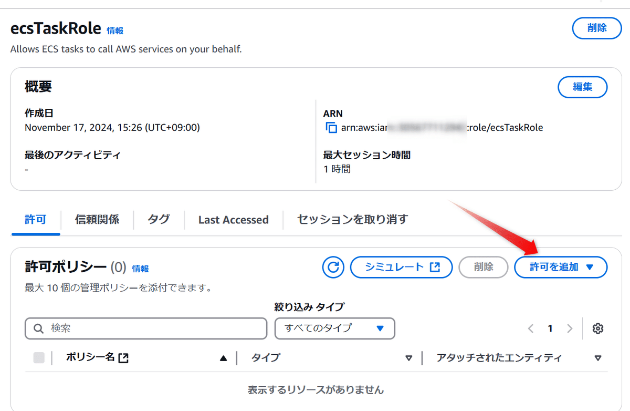The image size is (630, 411).
Task: Click the sort triangle on ポリシー名 column
Action: [223, 358]
